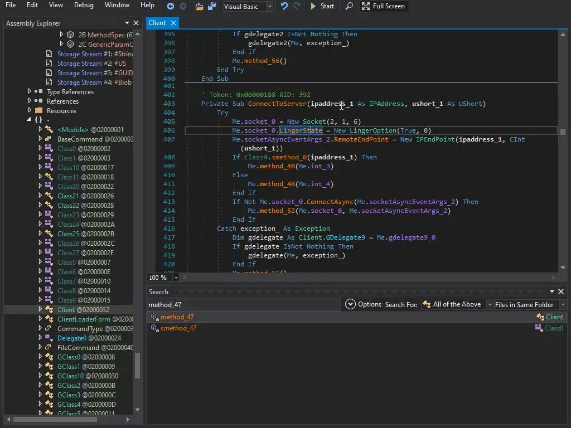Close the Client tab
571x428 pixels.
(173, 23)
